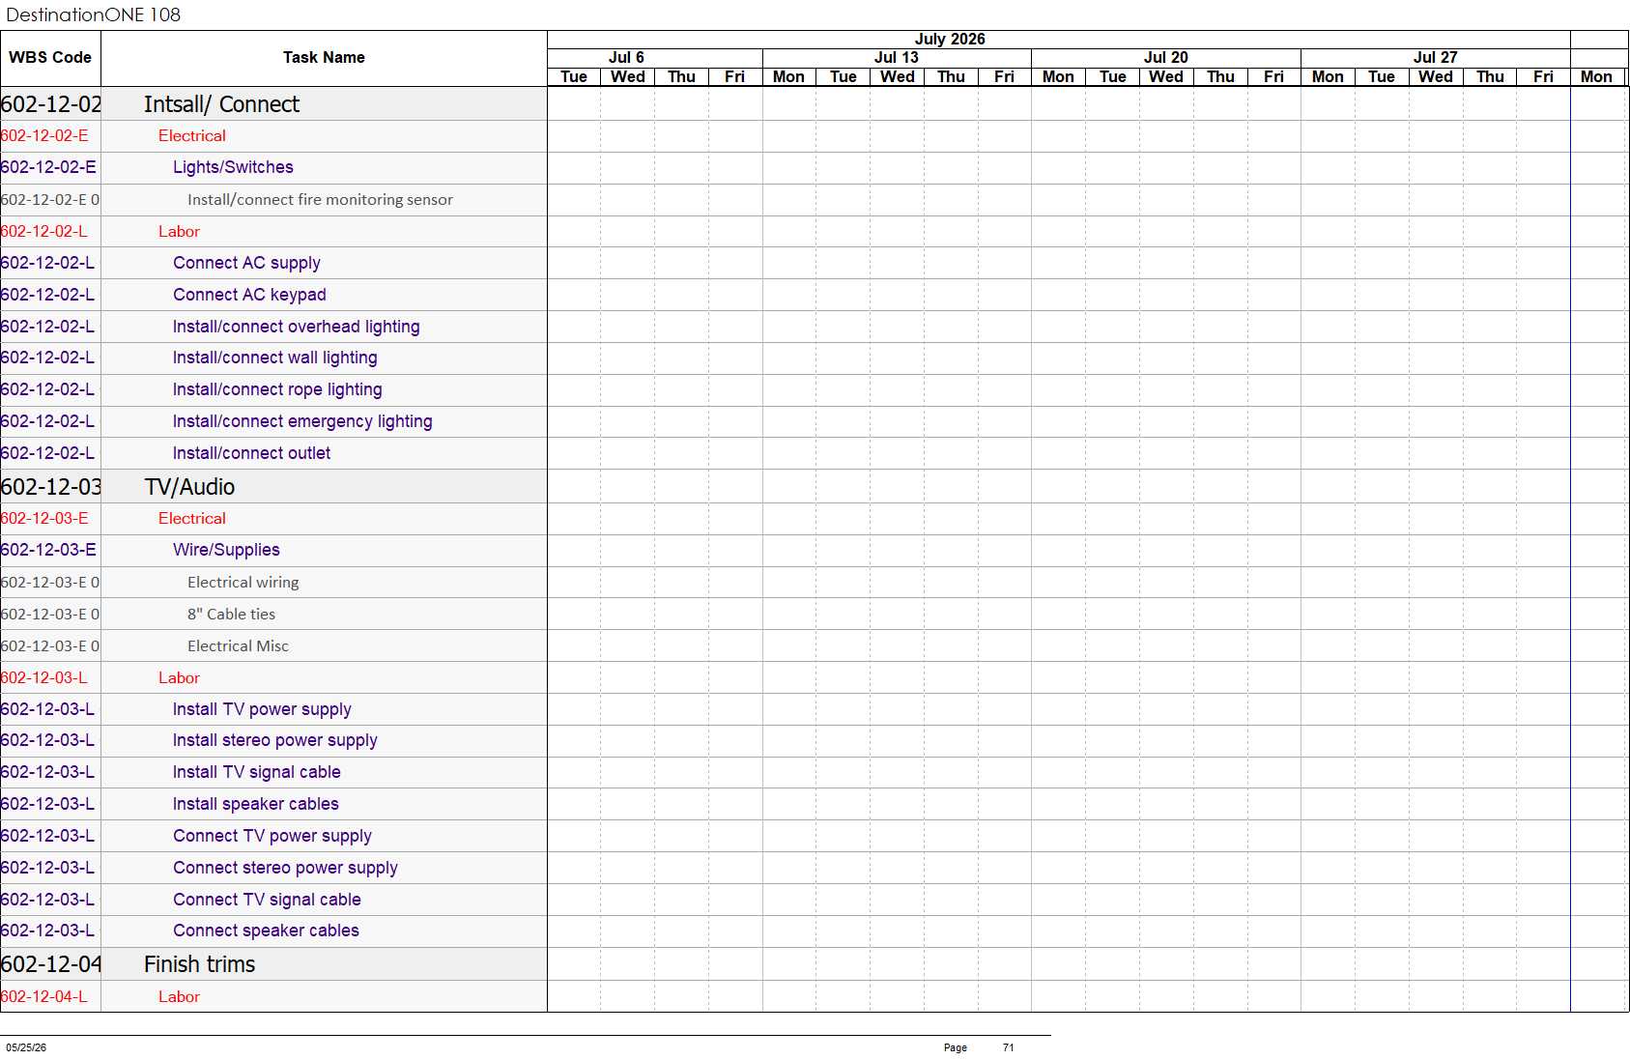Viewport: 1630px width, 1060px height.
Task: Select 'Install/connect emergency lighting' task
Action: pyautogui.click(x=302, y=421)
